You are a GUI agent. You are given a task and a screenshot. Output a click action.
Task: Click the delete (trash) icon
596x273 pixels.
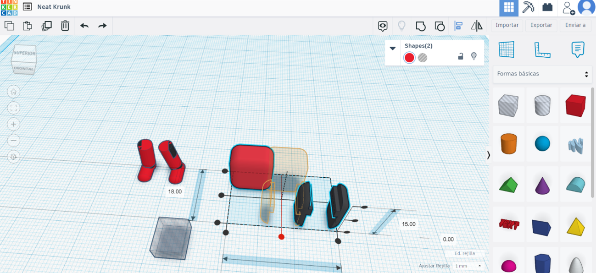[65, 26]
